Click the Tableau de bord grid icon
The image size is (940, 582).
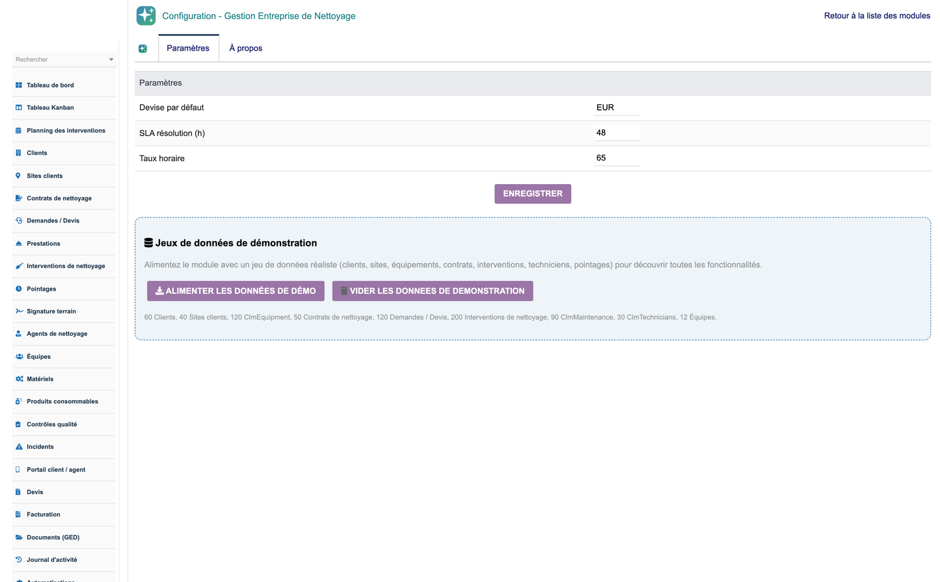pyautogui.click(x=19, y=85)
